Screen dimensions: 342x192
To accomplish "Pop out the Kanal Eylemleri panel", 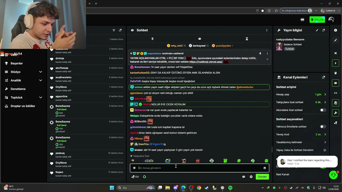I will point(324,77).
